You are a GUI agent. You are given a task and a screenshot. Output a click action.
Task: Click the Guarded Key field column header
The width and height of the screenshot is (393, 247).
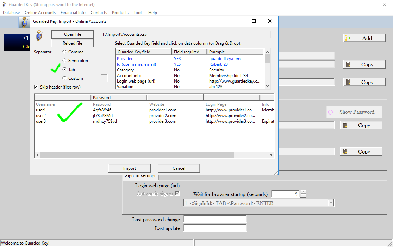[143, 52]
